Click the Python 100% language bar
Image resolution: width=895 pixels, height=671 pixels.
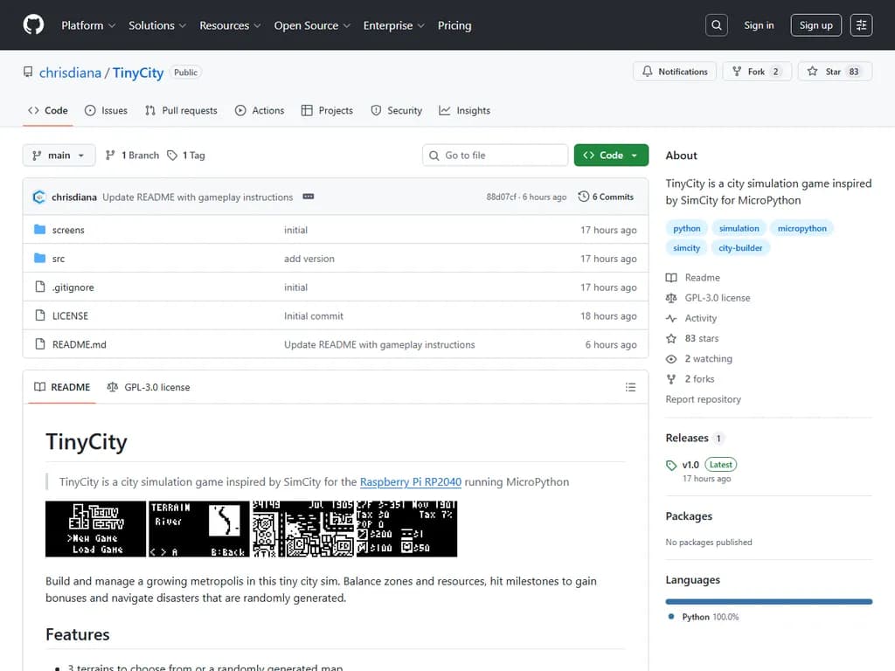pos(768,601)
